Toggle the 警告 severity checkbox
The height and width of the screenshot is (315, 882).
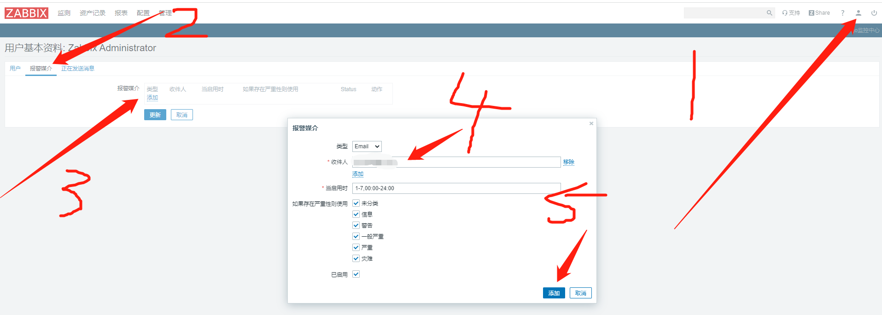click(x=356, y=225)
